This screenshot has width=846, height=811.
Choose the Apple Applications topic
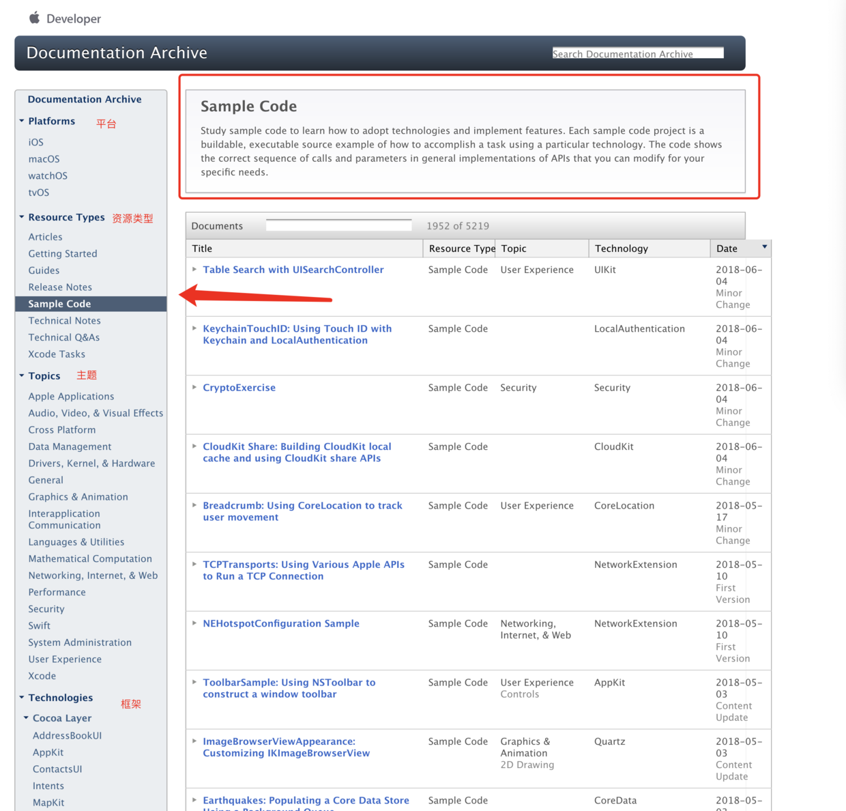click(x=71, y=397)
